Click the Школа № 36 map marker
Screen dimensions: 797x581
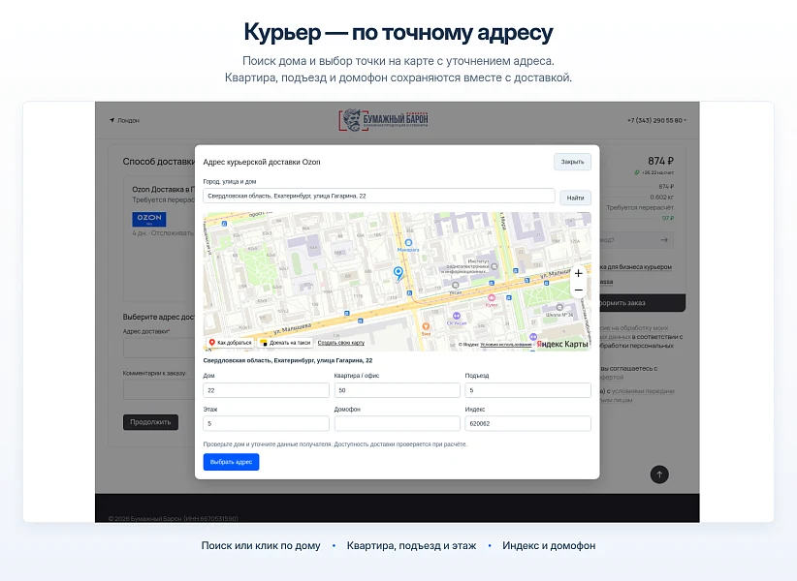point(559,308)
